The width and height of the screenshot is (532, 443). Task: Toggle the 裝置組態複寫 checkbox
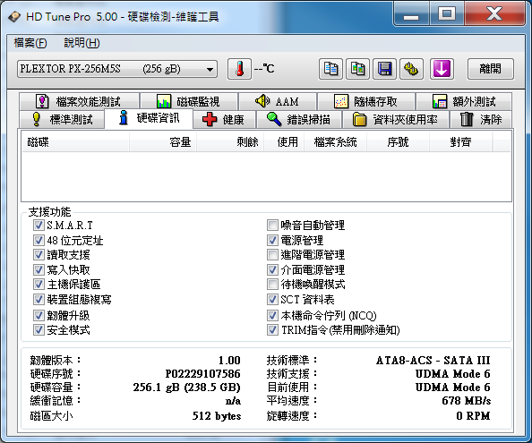[39, 299]
